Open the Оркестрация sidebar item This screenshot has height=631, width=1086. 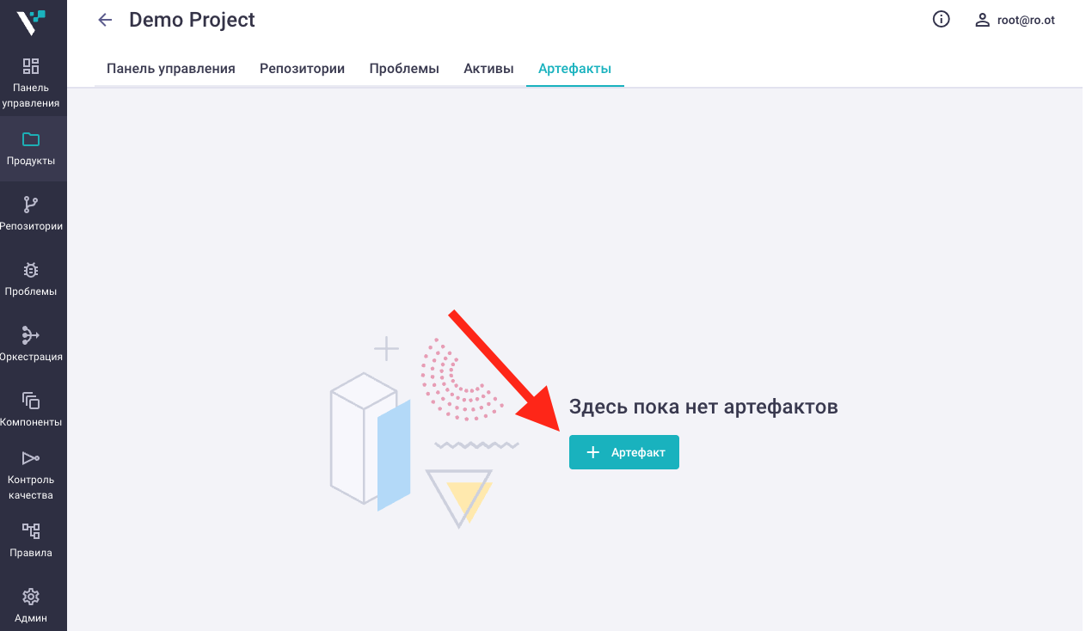pyautogui.click(x=31, y=344)
